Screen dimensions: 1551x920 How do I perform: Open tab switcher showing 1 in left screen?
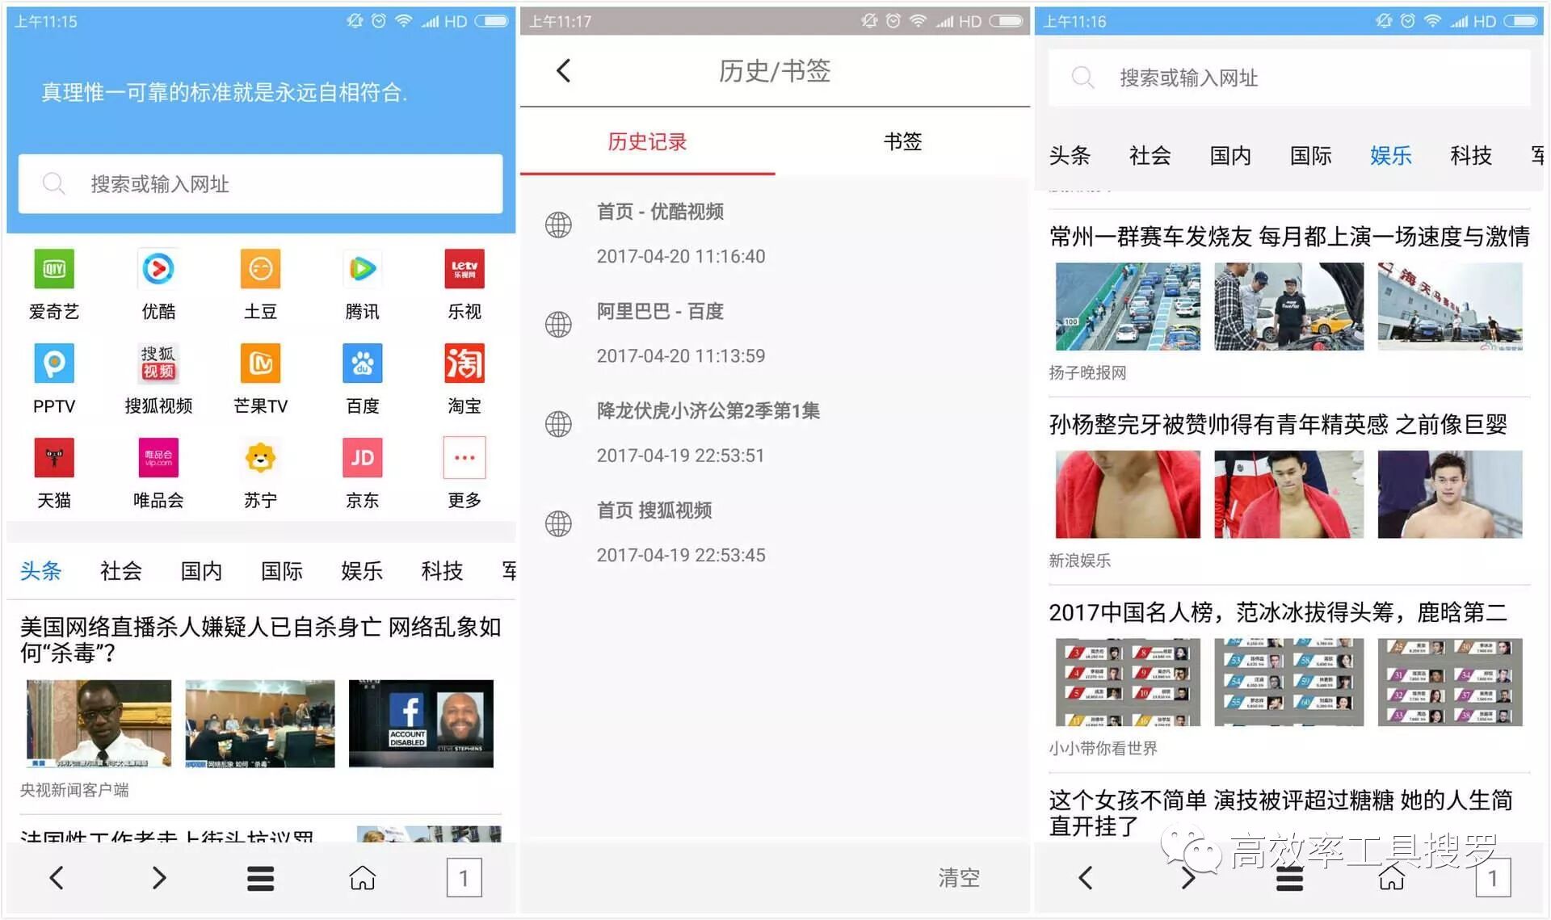tap(464, 878)
